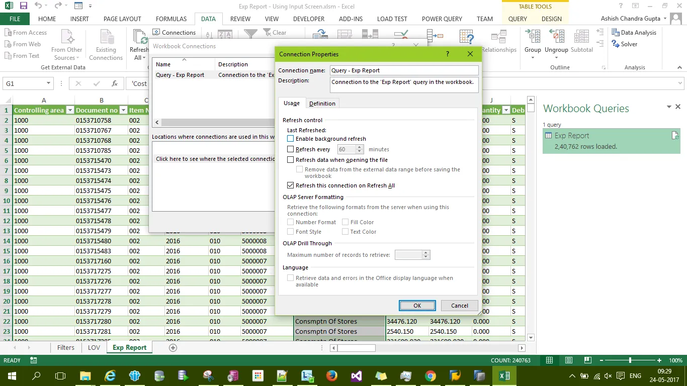Open Firefox from the taskbar

point(331,375)
